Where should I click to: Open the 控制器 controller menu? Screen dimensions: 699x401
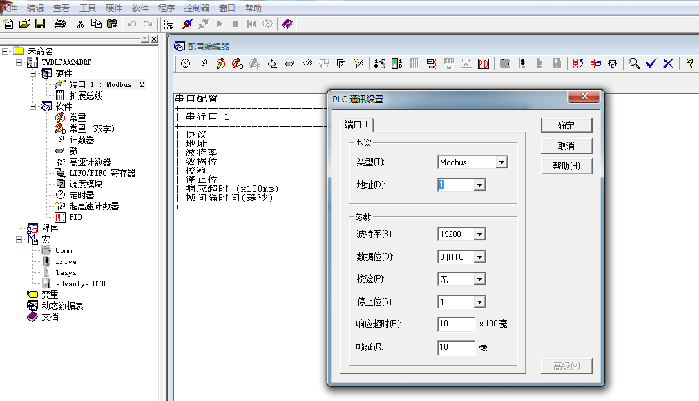(x=196, y=8)
